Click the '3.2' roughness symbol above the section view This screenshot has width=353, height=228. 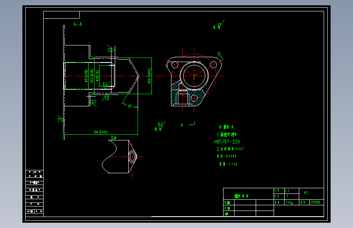pos(111,49)
